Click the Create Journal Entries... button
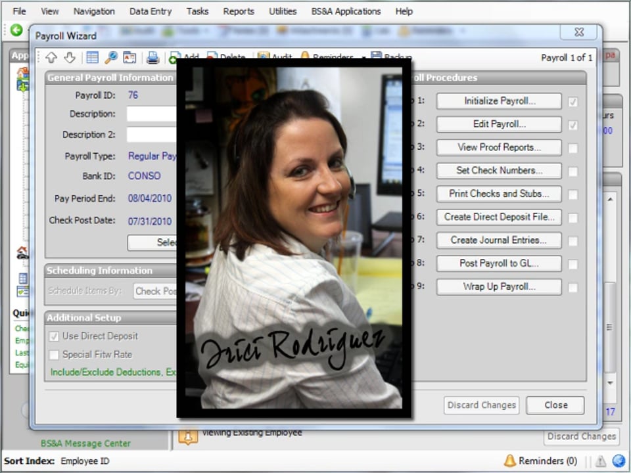This screenshot has width=631, height=473. (x=499, y=240)
